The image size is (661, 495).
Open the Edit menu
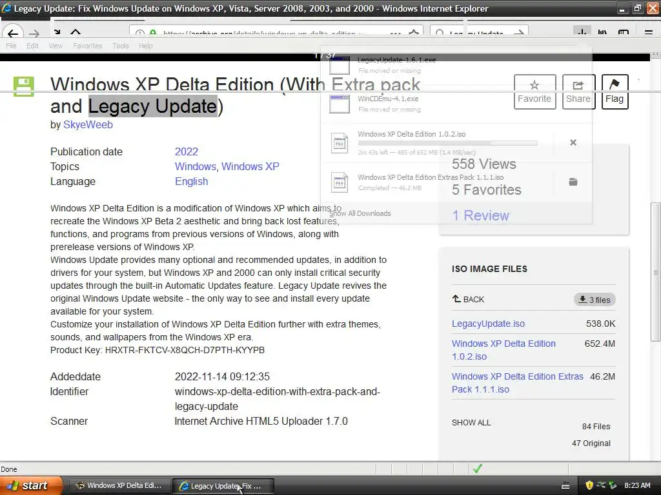32,46
